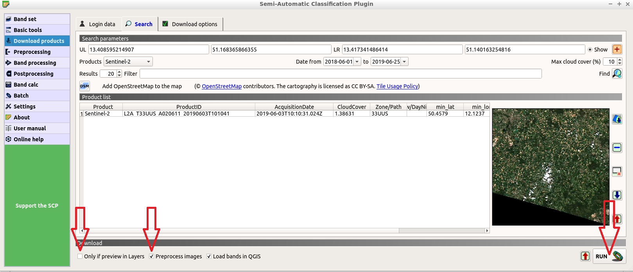Uncheck the Preprocess images checkbox
Viewport: 633px width, 272px height.
[x=152, y=256]
